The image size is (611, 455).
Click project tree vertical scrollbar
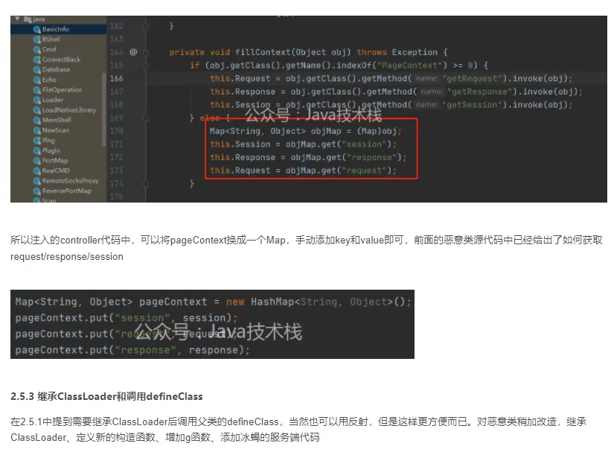click(103, 109)
